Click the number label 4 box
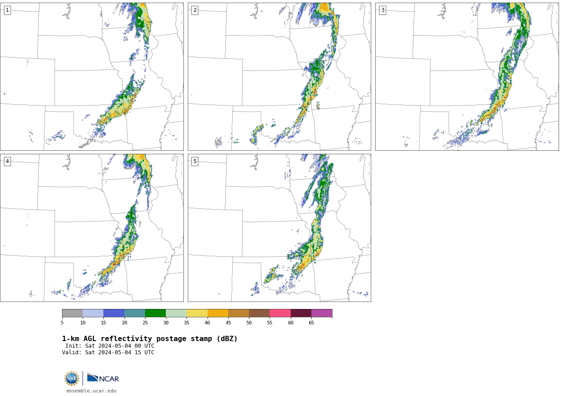Viewport: 563px width, 396px height. (7, 161)
